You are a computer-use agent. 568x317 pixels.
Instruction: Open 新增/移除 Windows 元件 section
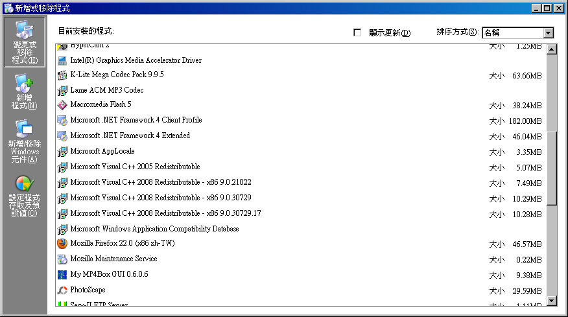click(x=25, y=142)
